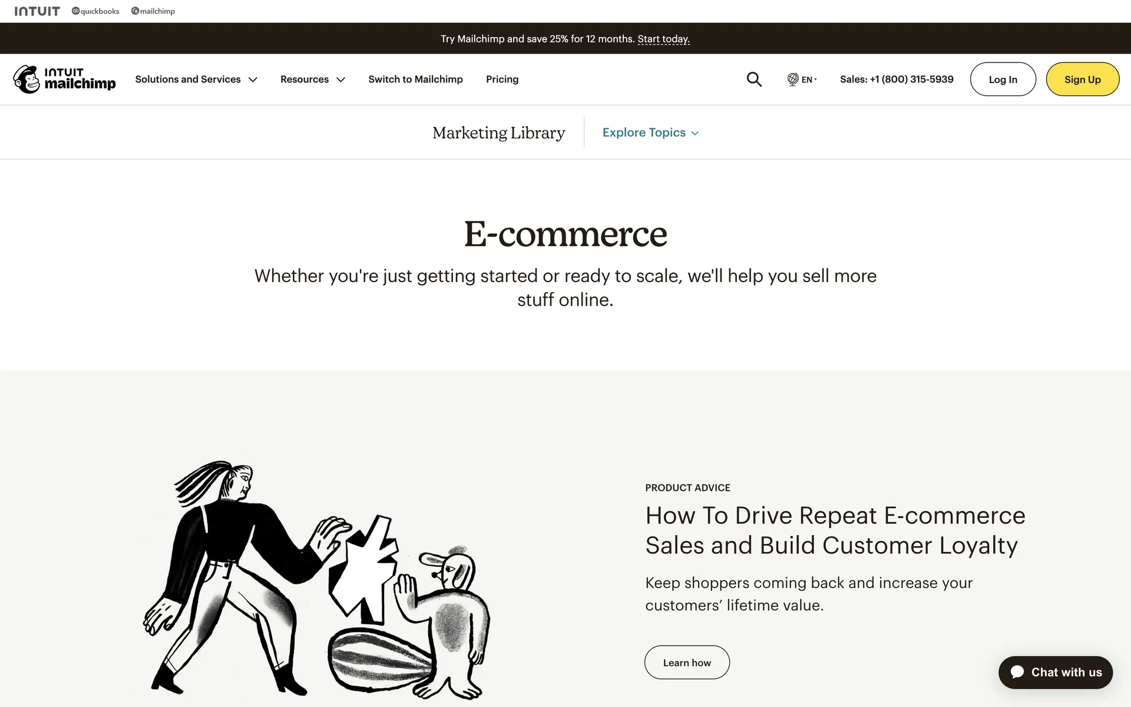Open the Explore Topics dropdown

pos(650,133)
